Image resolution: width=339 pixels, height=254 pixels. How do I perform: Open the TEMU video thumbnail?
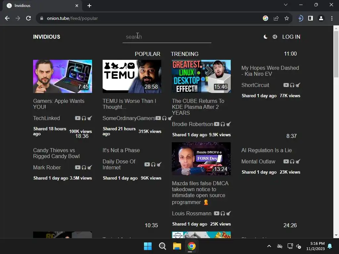132,76
